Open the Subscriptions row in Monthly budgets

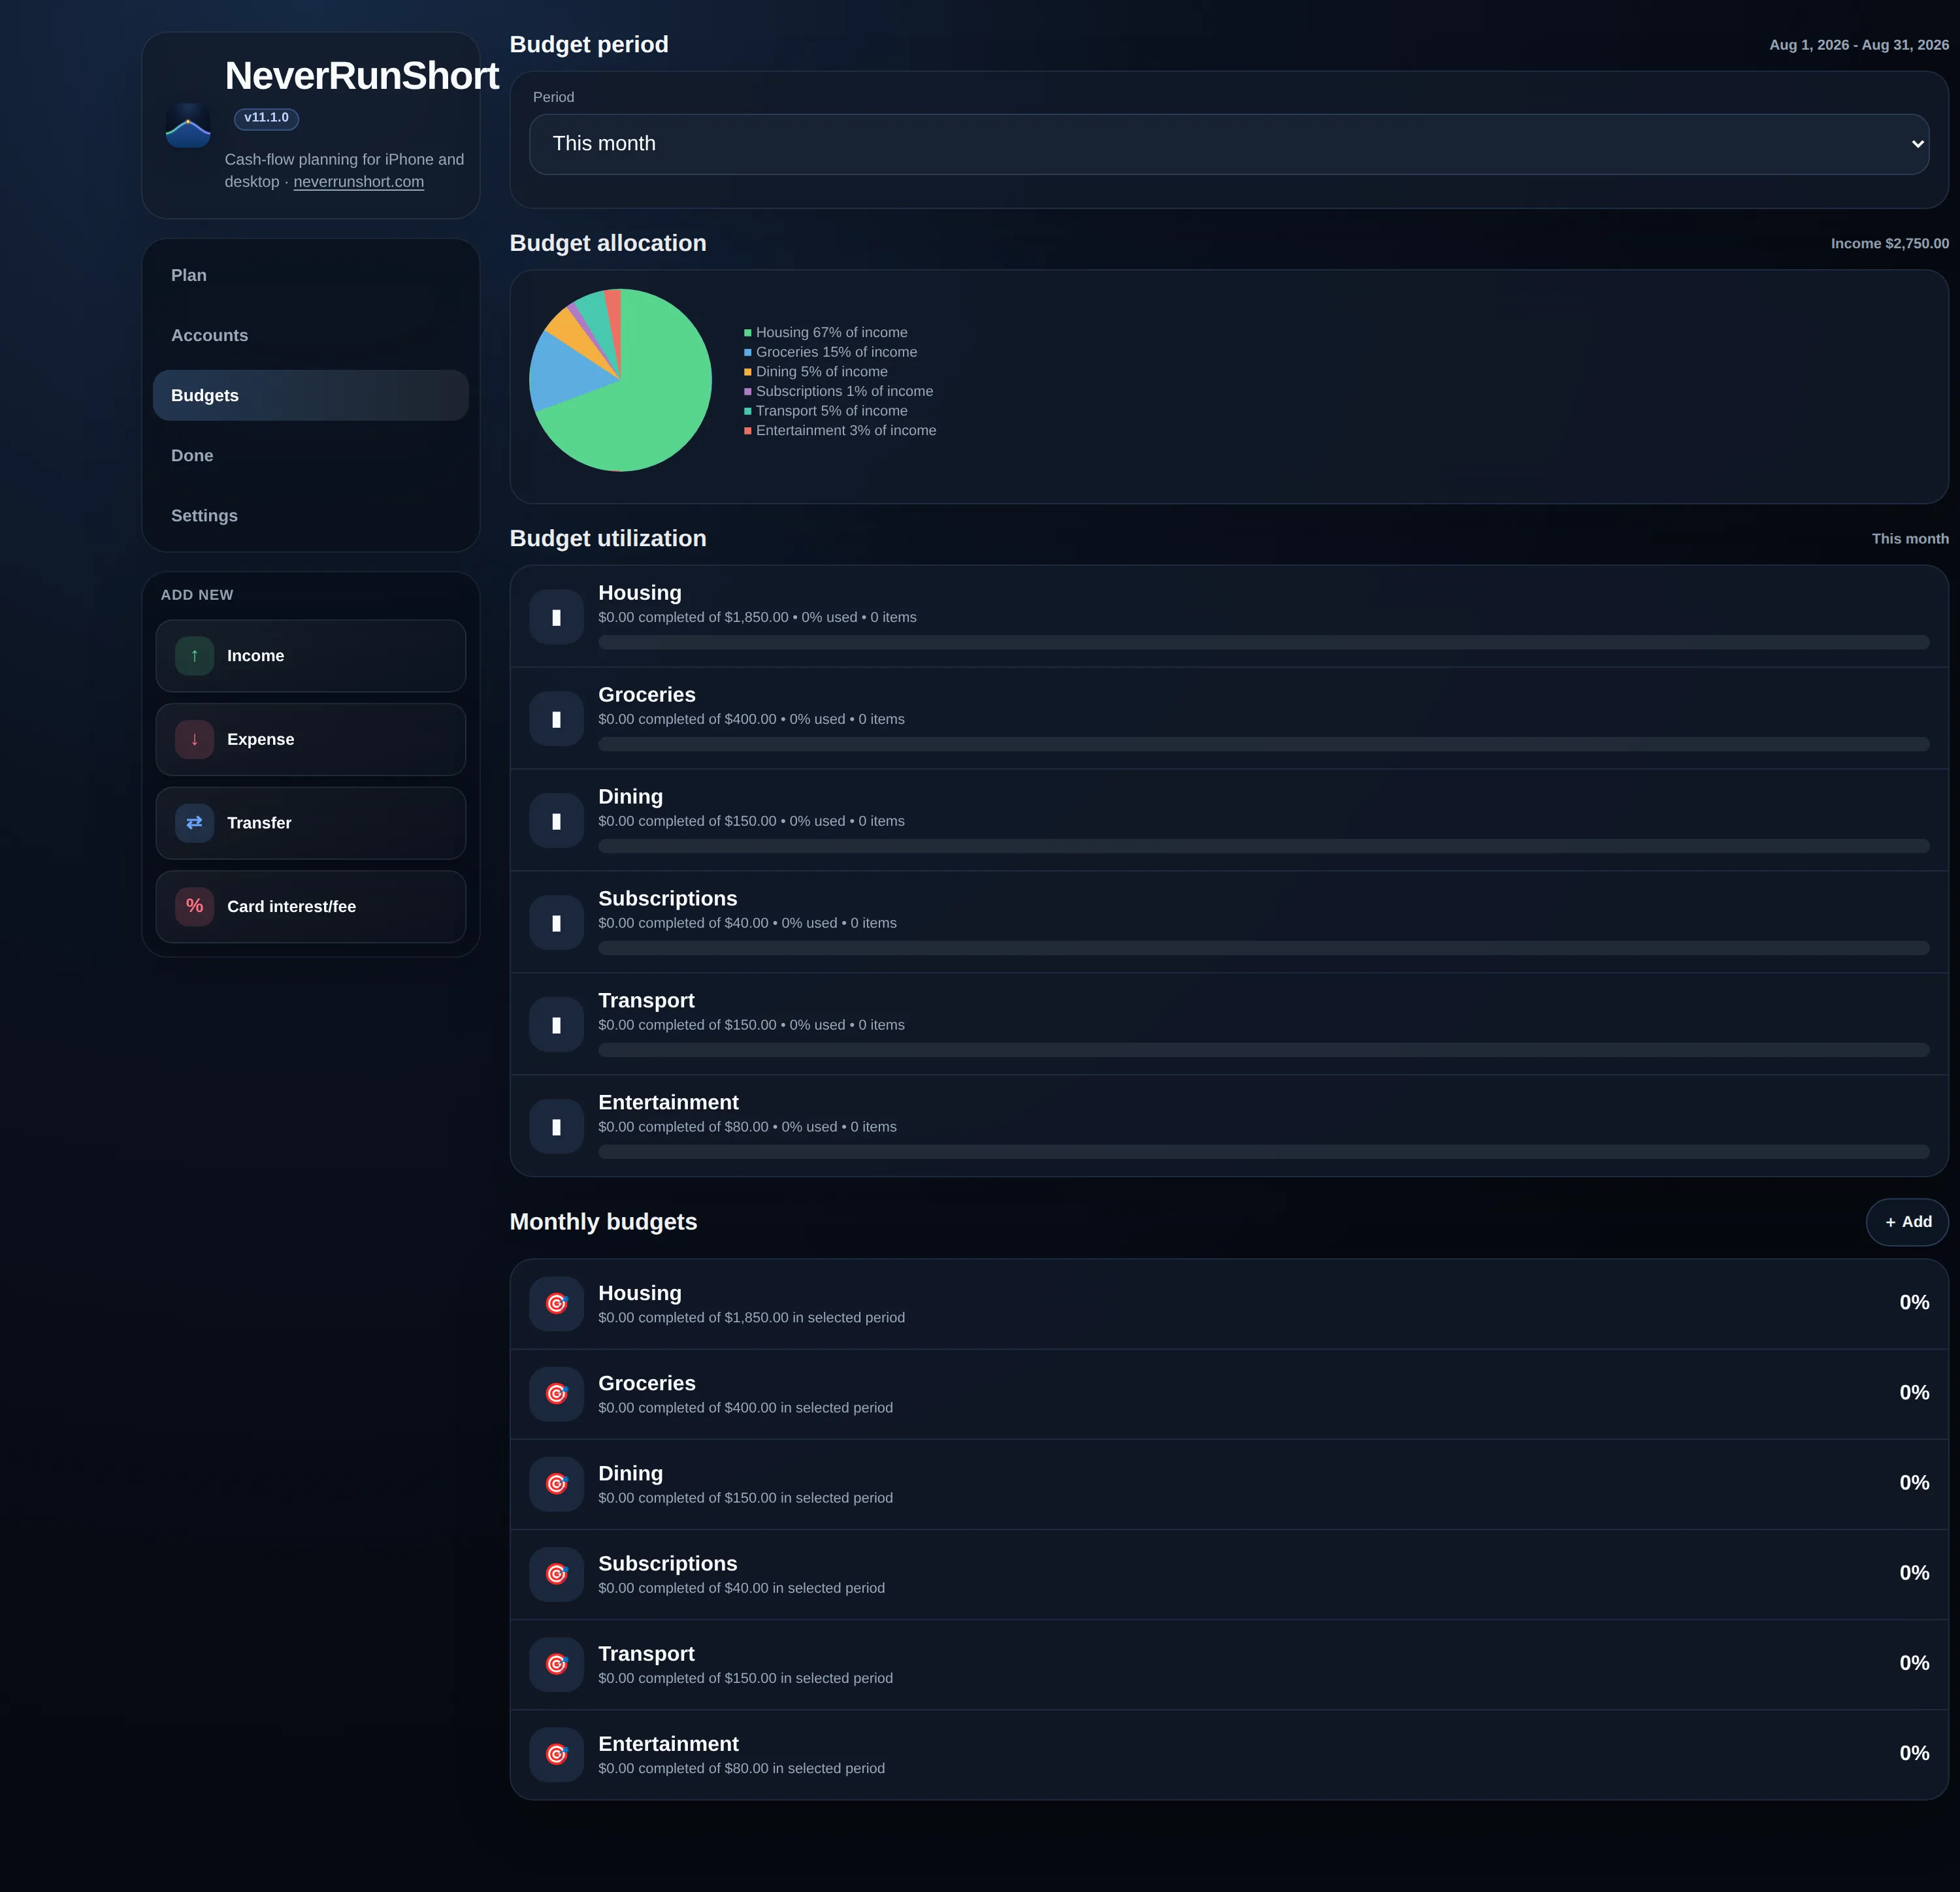[1229, 1574]
